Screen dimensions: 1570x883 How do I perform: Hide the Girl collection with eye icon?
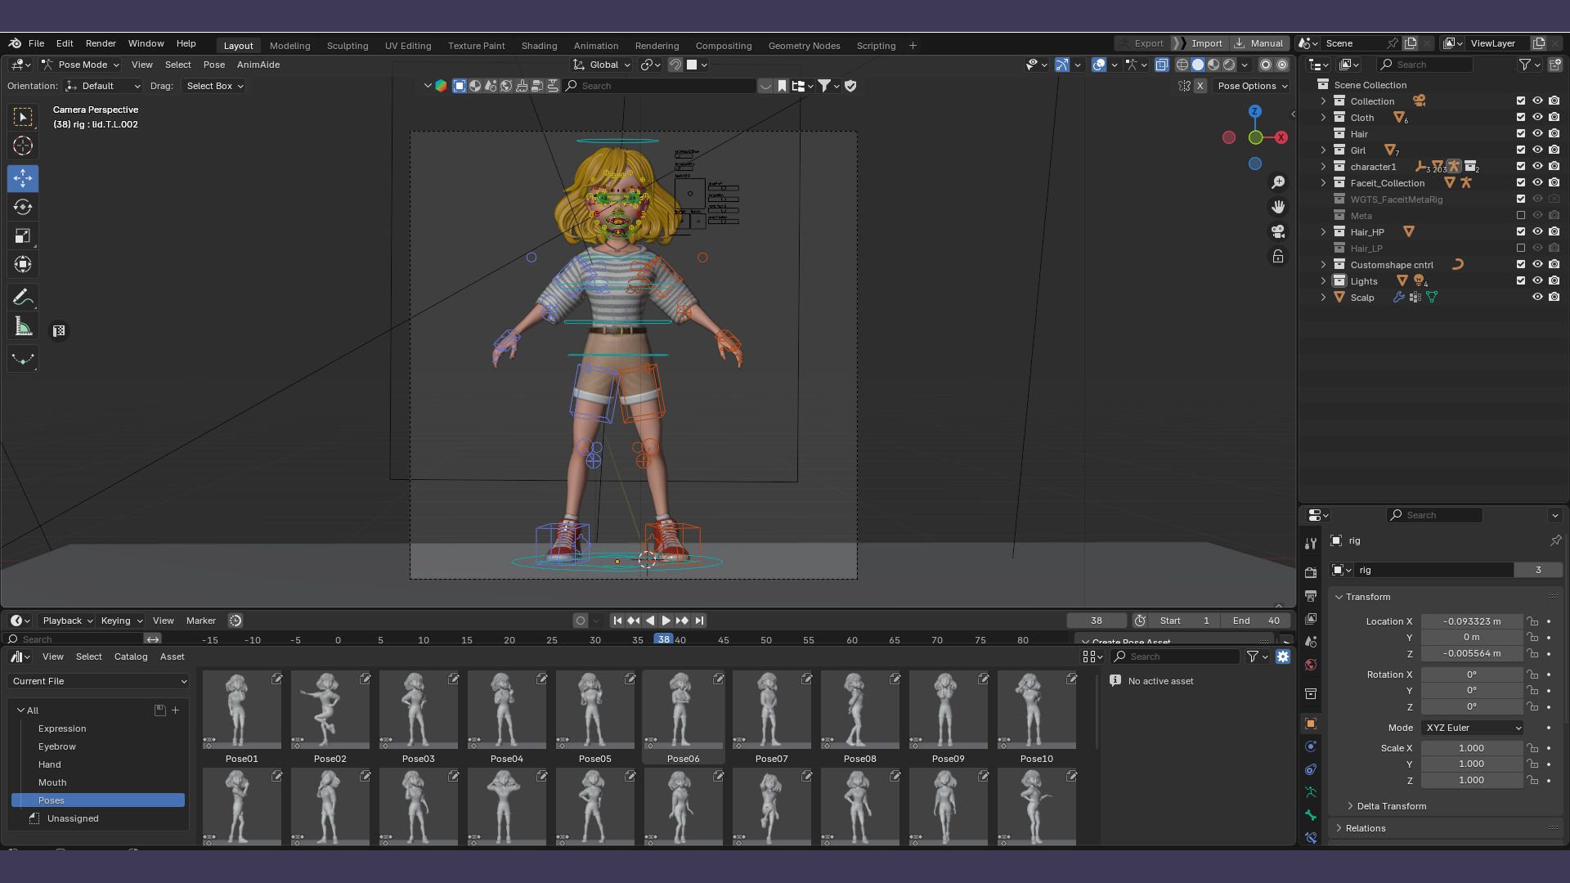click(1537, 150)
